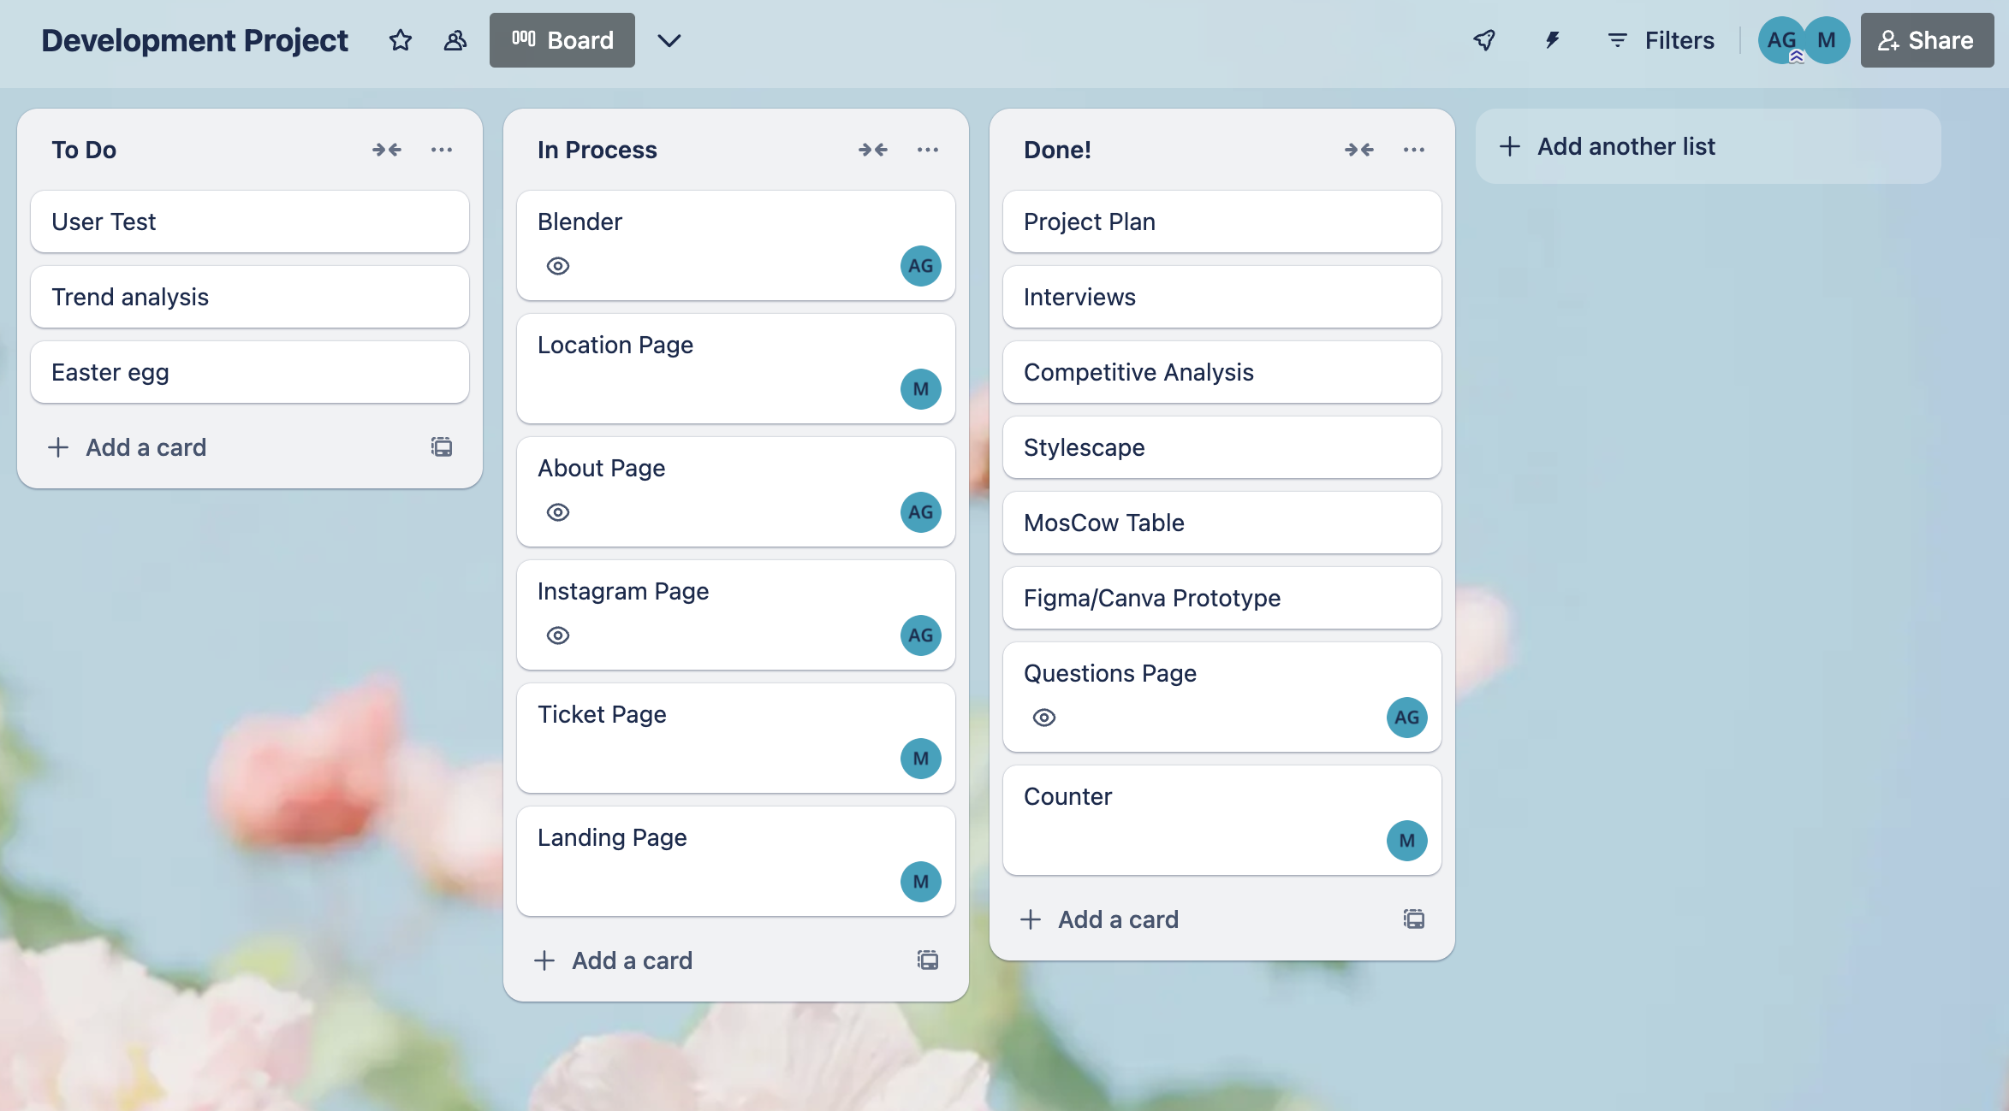Screen dimensions: 2009x1111
Task: Click the share/send paper plane icon
Action: (x=1485, y=40)
